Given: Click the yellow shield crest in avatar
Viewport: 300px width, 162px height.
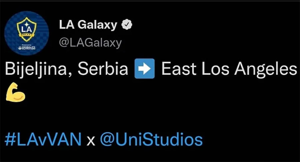Looking at the screenshot, I should [27, 30].
